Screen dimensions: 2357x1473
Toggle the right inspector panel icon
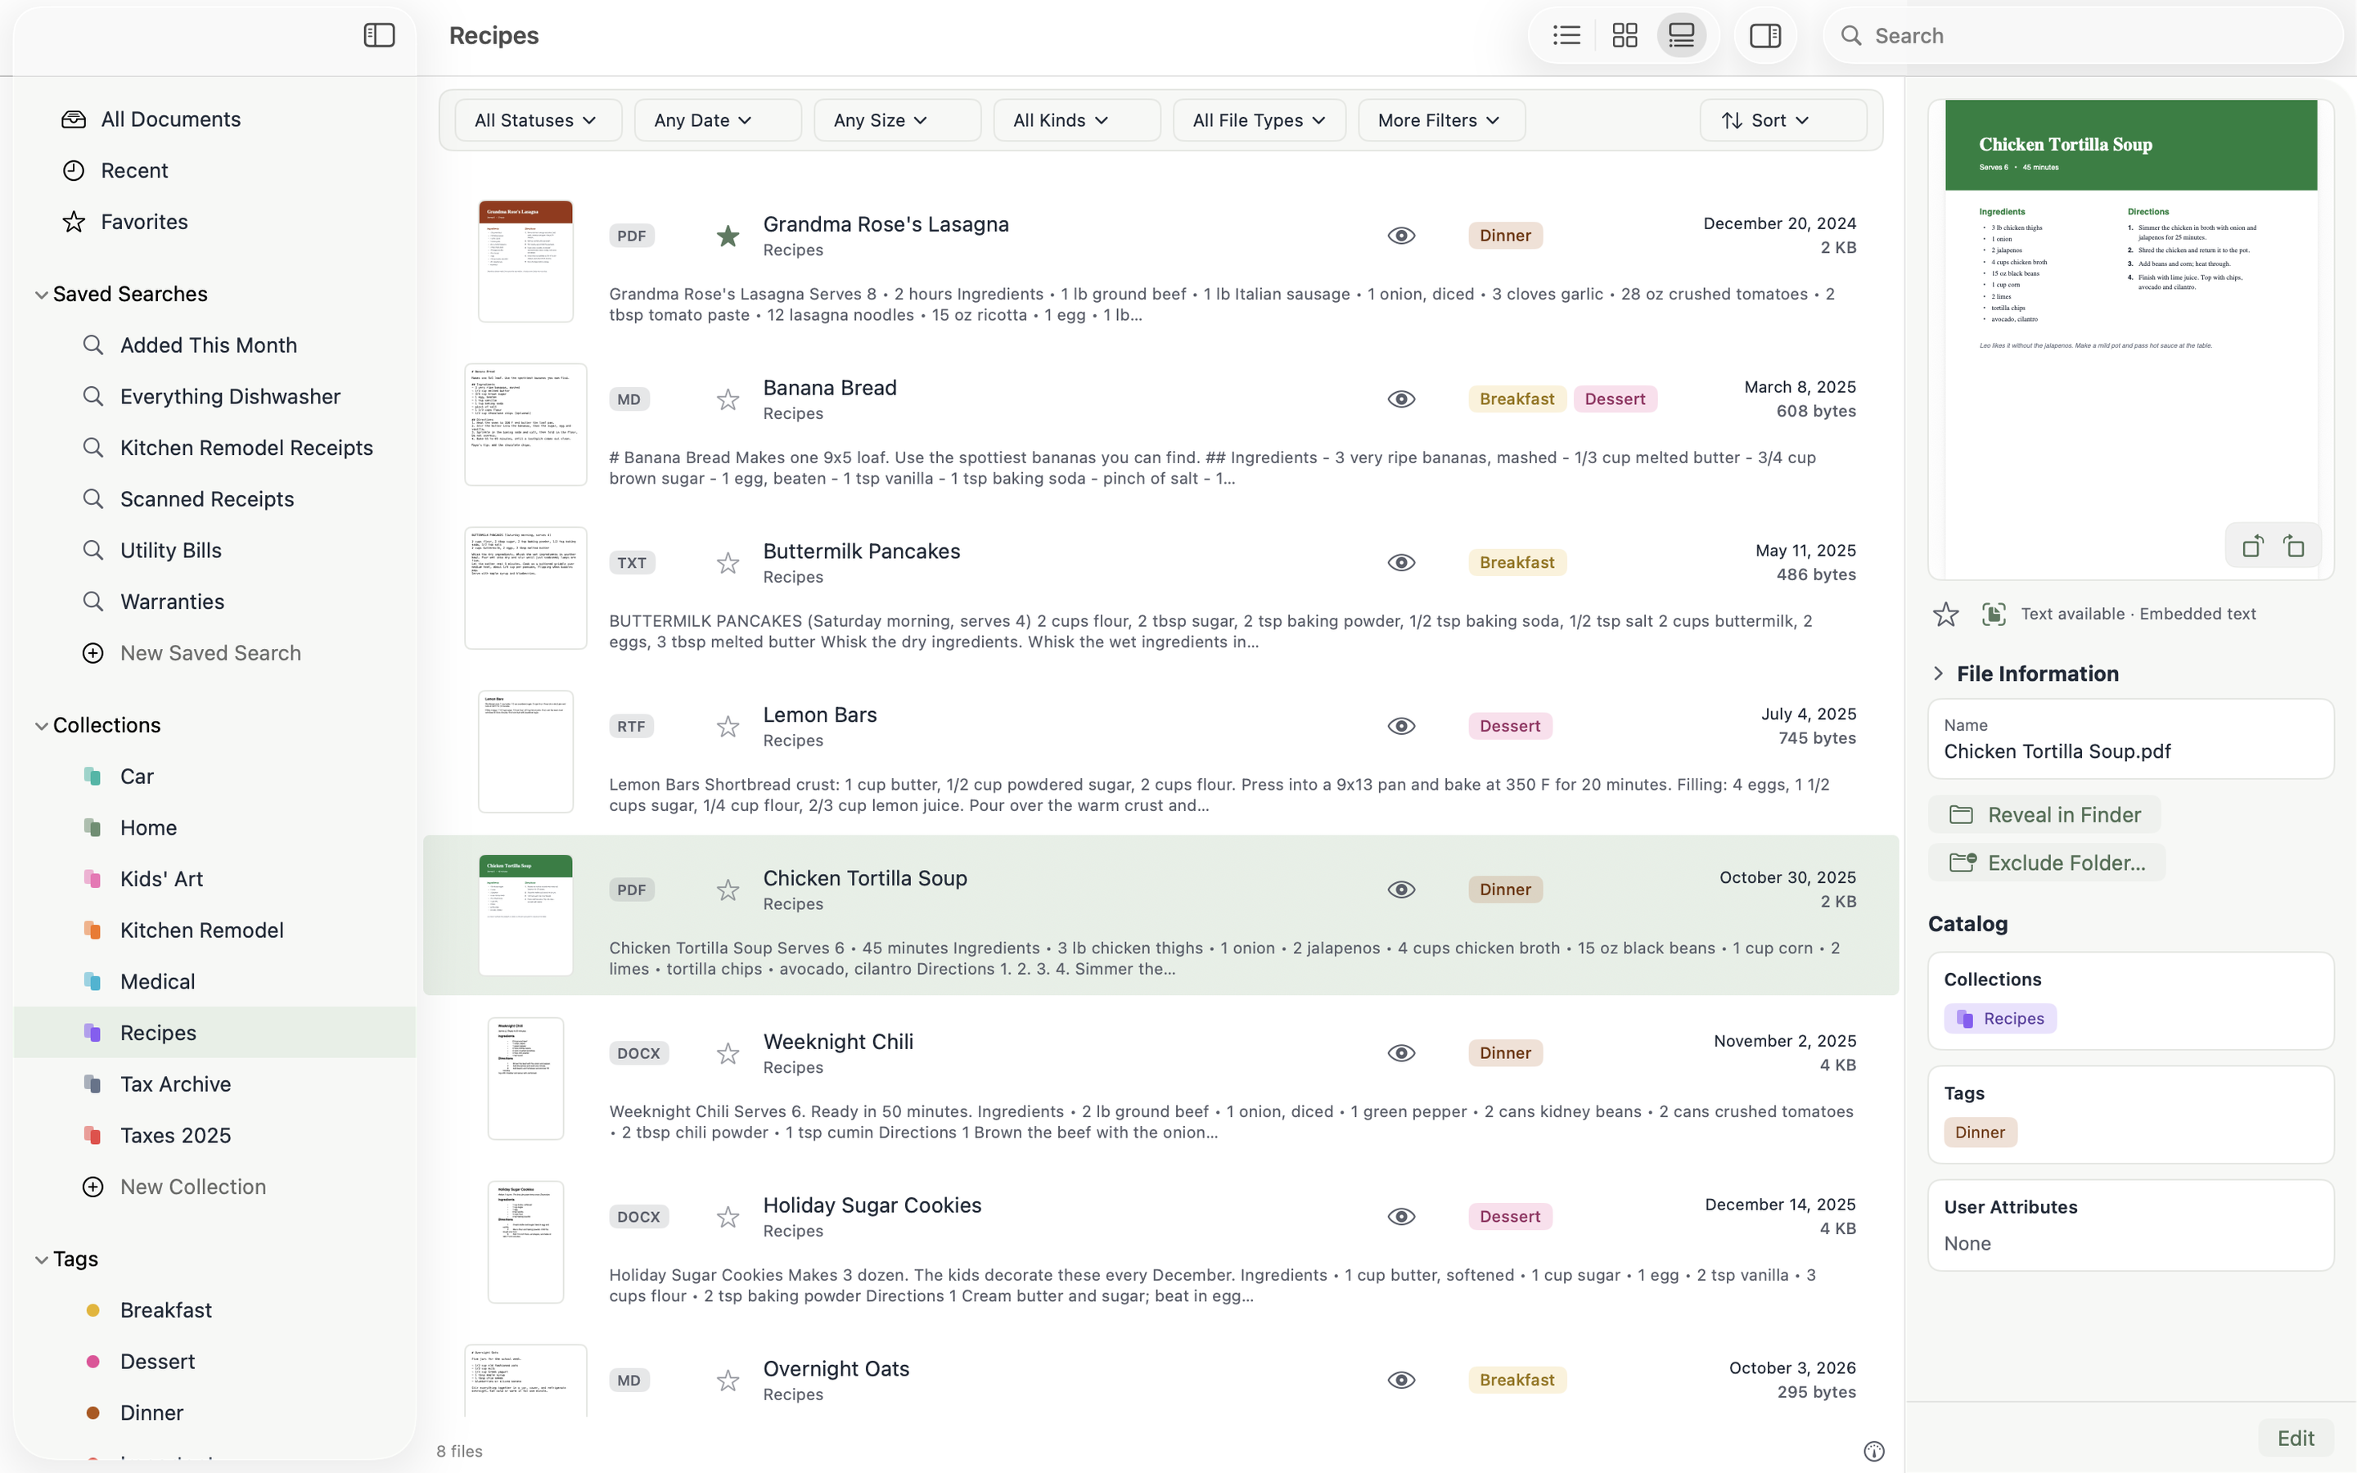[1764, 36]
